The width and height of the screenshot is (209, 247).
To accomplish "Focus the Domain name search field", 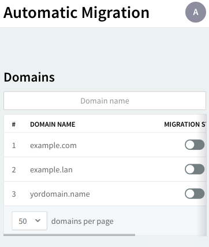I will [x=104, y=101].
